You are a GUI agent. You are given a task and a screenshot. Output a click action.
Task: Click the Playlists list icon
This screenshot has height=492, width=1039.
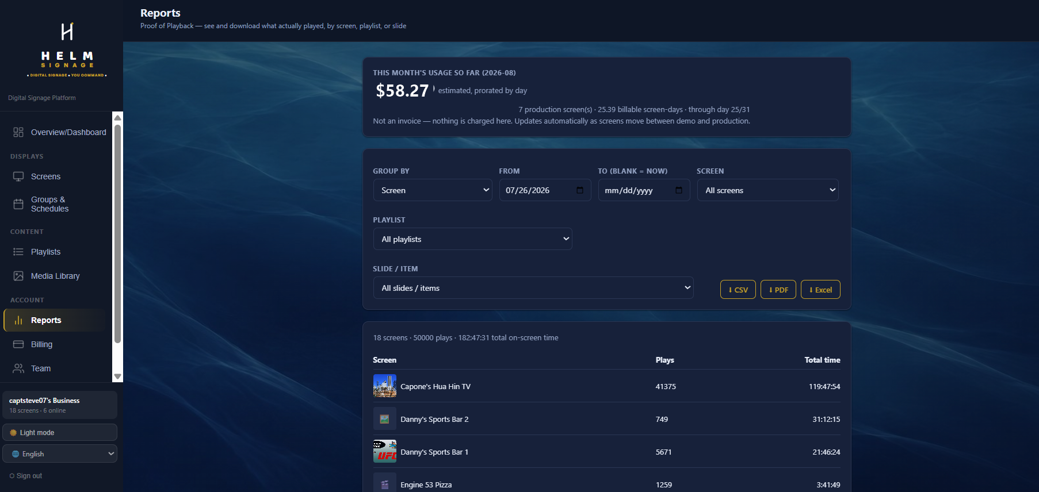(18, 252)
